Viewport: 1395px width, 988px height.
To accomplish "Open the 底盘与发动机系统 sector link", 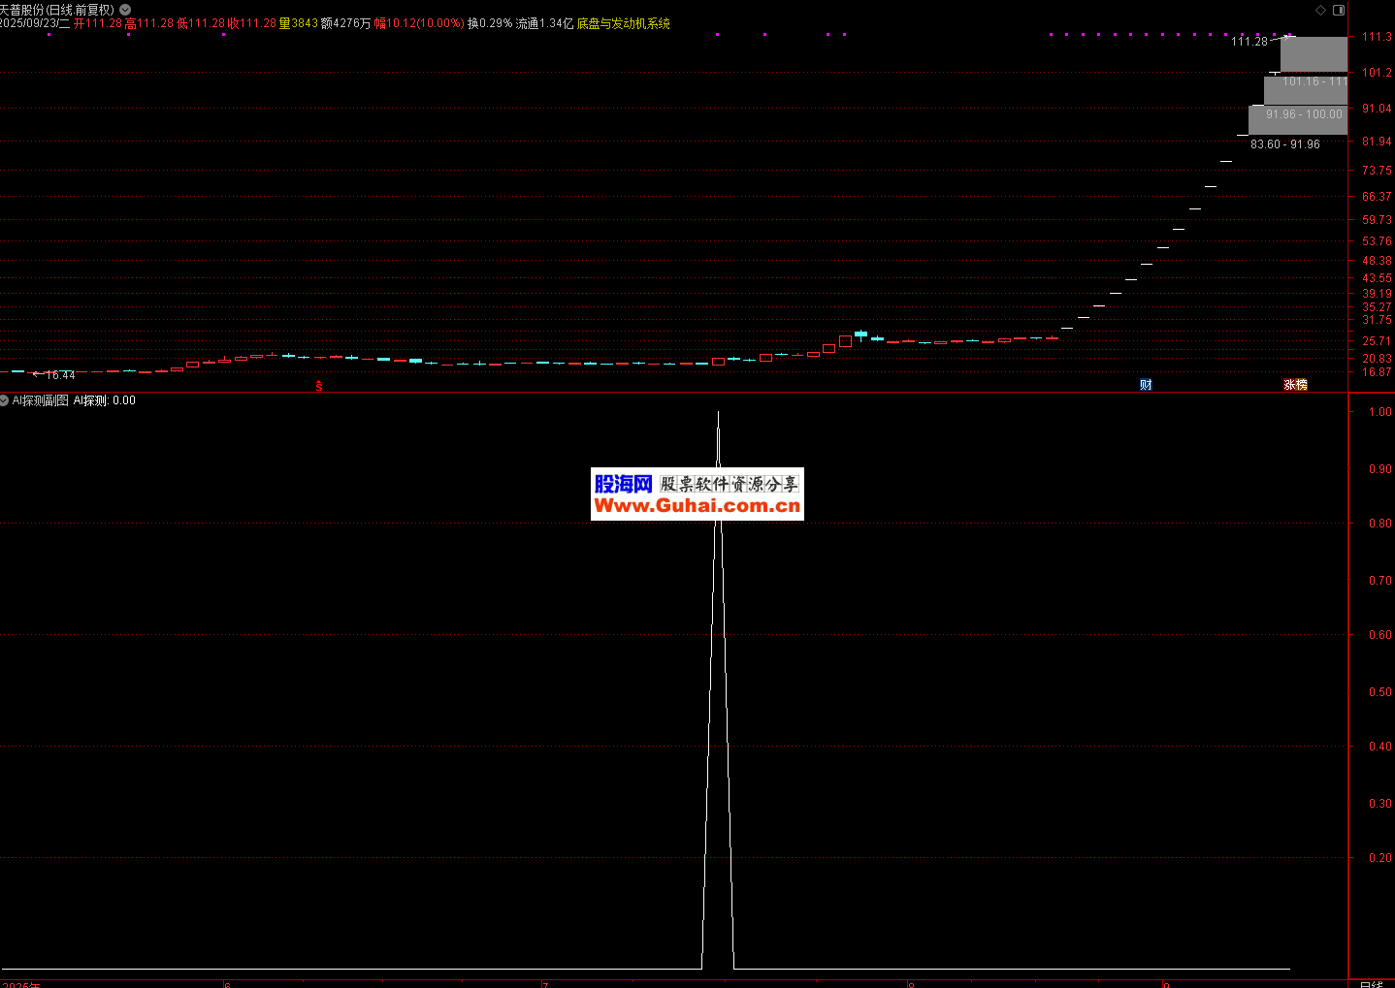I will (623, 23).
